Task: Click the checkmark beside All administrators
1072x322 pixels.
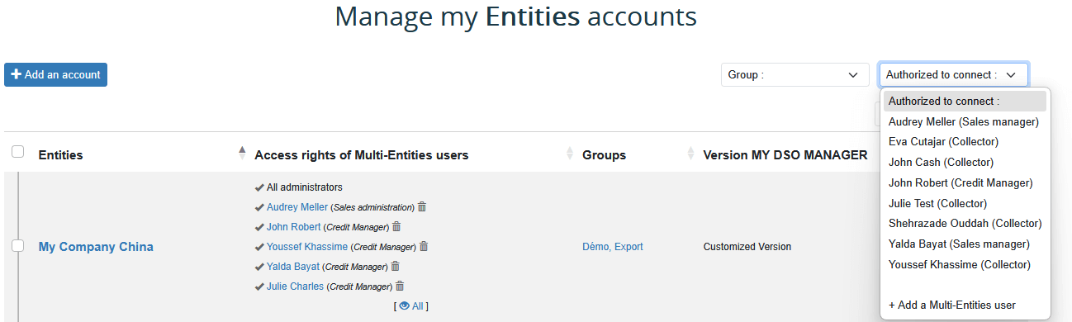Action: point(259,187)
